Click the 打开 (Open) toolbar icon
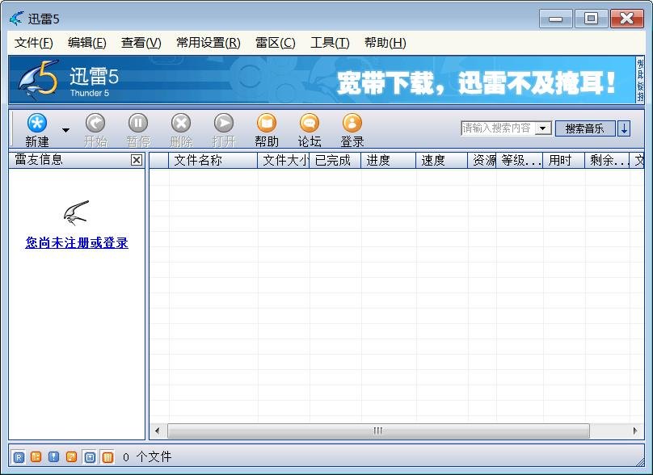 coord(224,123)
